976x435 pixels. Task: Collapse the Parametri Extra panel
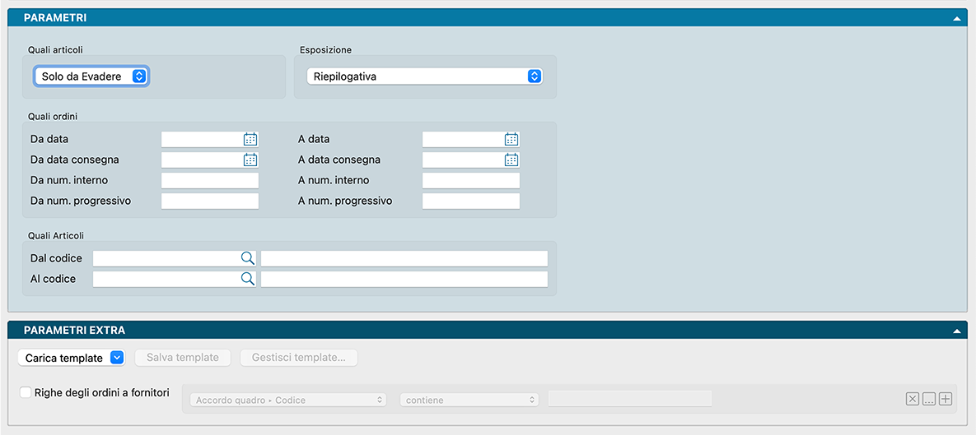click(956, 331)
